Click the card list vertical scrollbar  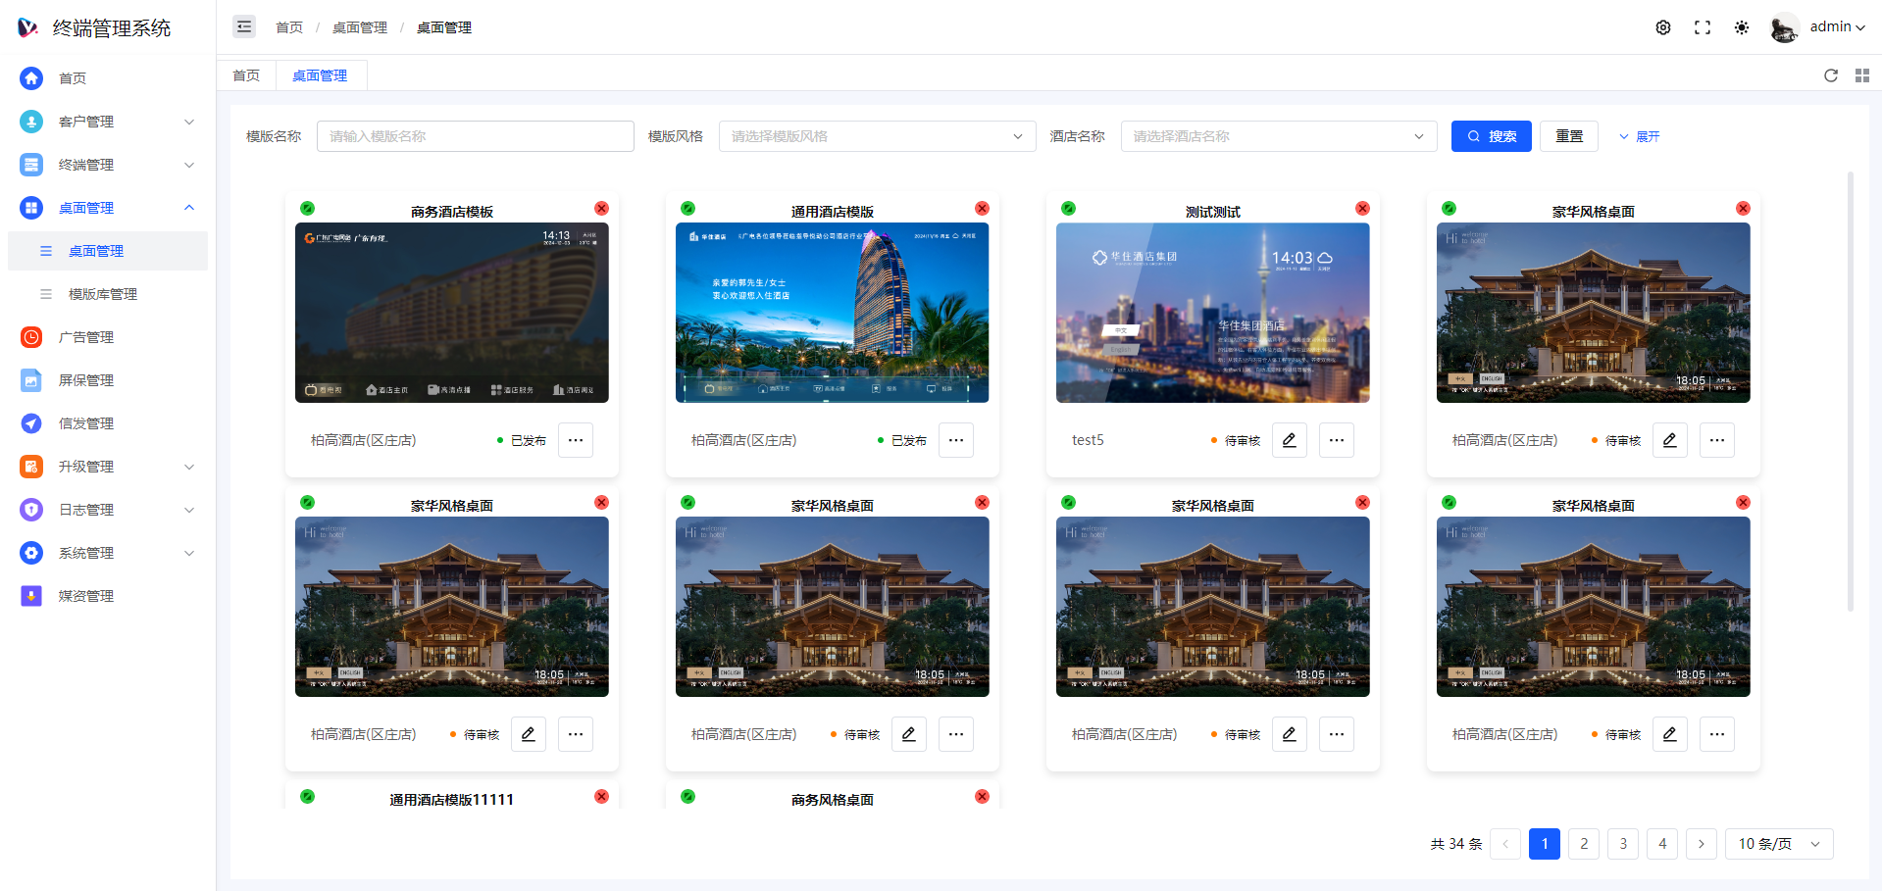(1851, 392)
